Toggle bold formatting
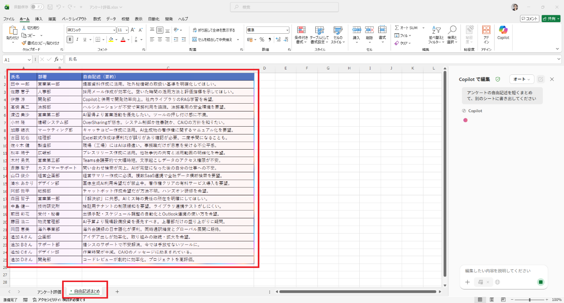 [70, 39]
